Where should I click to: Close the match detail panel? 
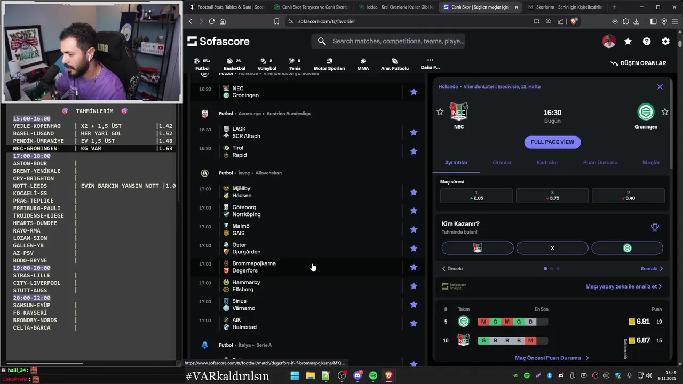click(660, 87)
